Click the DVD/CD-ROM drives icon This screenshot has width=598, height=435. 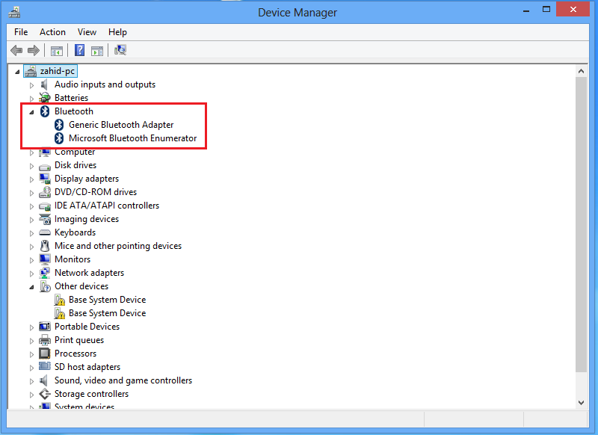pos(45,192)
